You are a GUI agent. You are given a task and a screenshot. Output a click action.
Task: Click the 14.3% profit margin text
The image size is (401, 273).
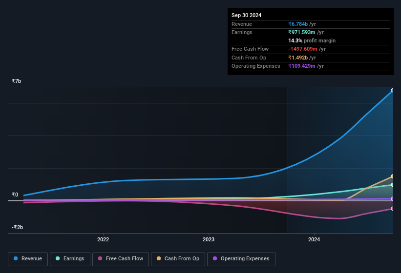tap(312, 40)
